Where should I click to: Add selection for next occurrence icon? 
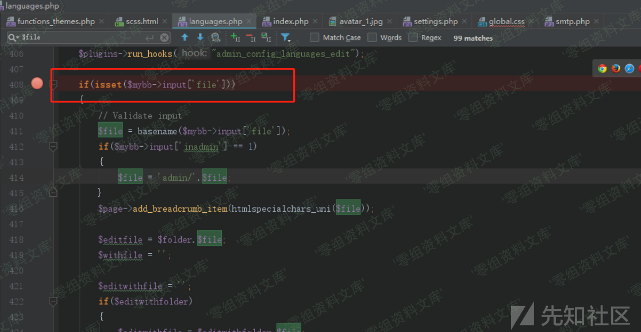pyautogui.click(x=235, y=37)
